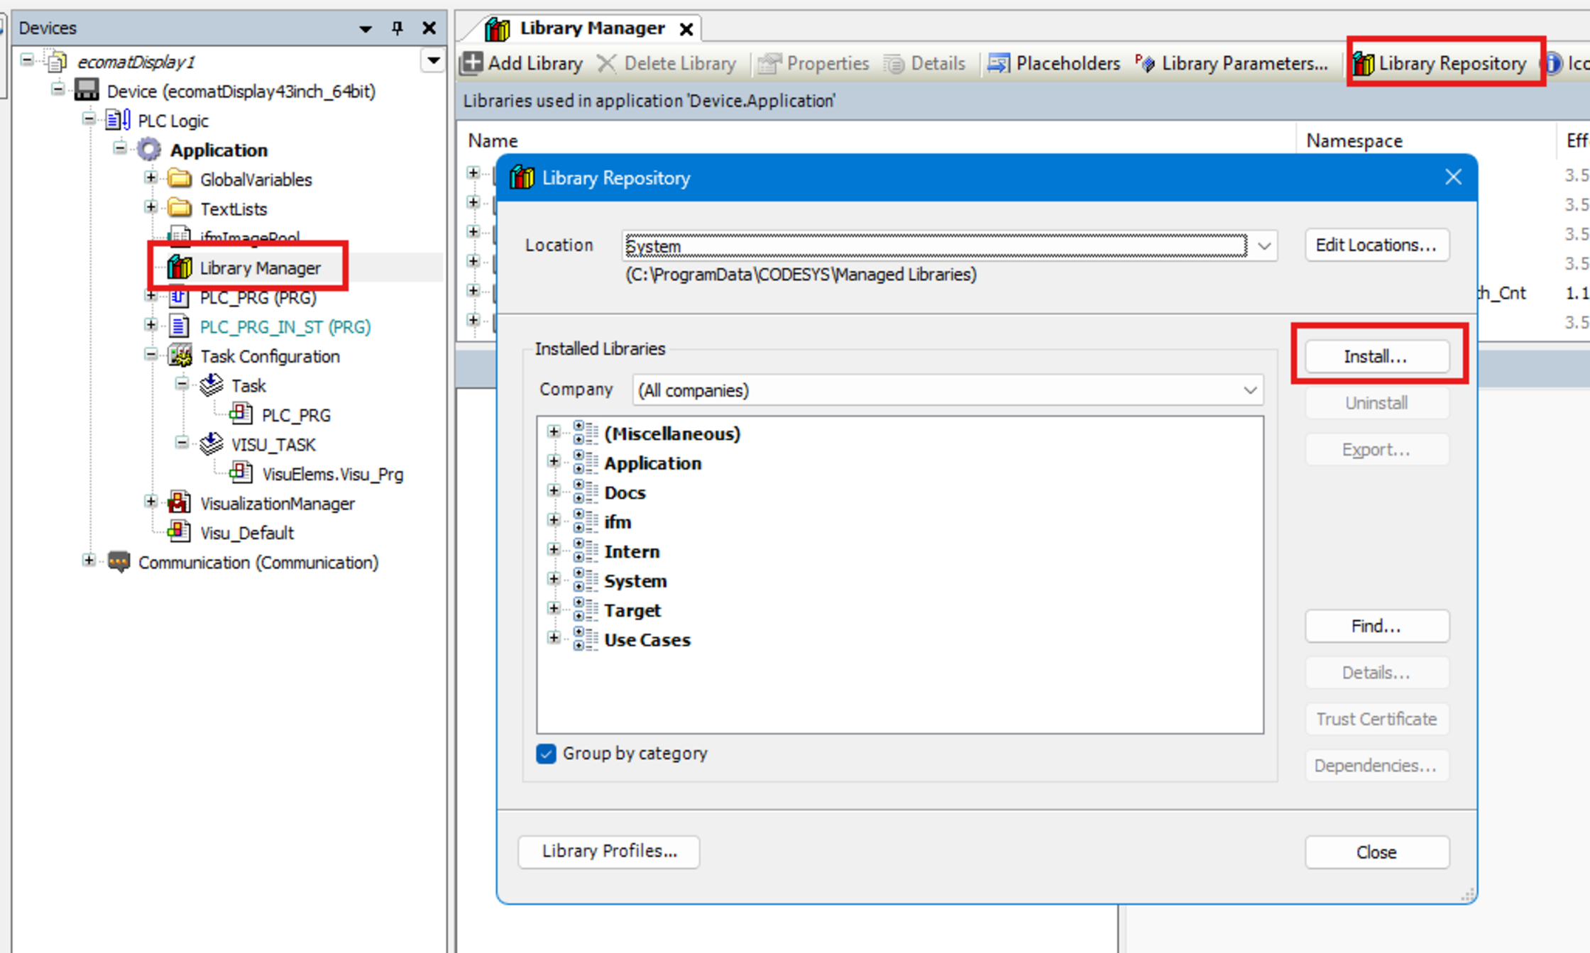Click the Details toolbar icon
The image size is (1590, 953).
(894, 63)
